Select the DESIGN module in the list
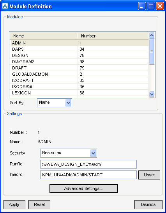 pos(79,55)
